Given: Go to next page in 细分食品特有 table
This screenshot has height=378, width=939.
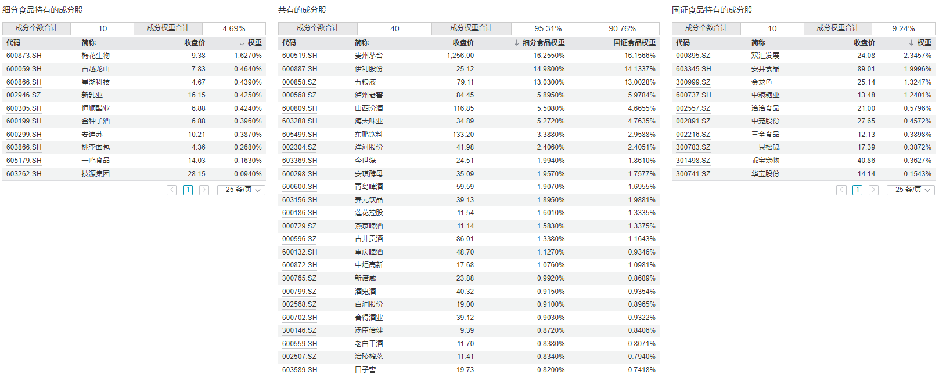Looking at the screenshot, I should pos(204,190).
